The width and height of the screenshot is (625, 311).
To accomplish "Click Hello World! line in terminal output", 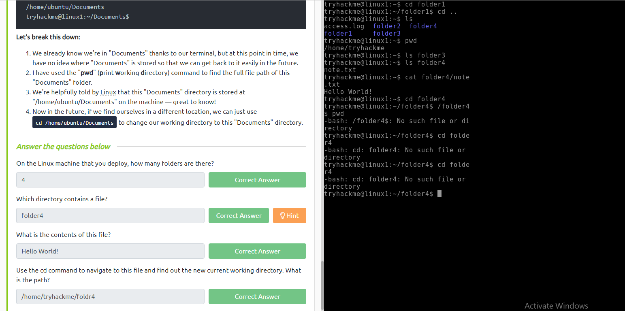I will coord(348,92).
